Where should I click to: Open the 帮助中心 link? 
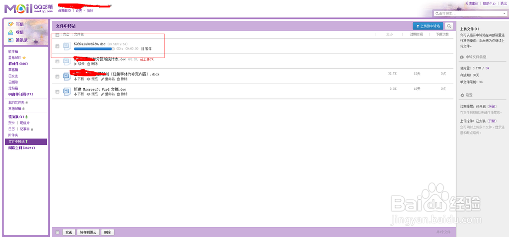489,4
